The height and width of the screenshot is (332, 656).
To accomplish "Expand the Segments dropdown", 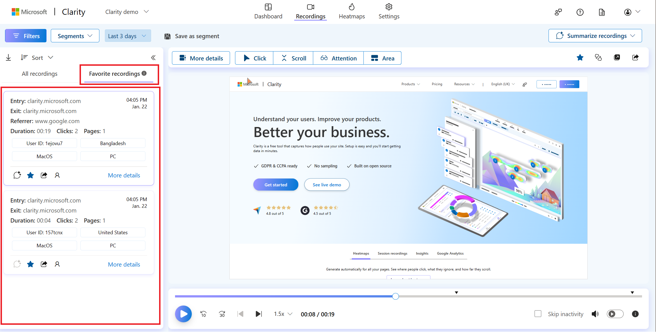I will tap(75, 36).
